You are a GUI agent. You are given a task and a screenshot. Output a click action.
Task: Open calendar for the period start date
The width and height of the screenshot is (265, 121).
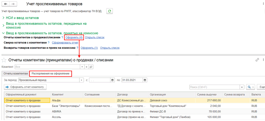click(x=112, y=80)
